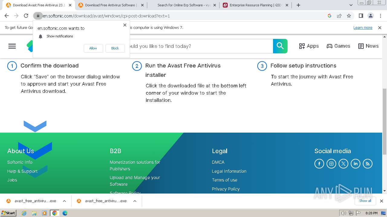Click the Google icon in address bar

pos(330,16)
